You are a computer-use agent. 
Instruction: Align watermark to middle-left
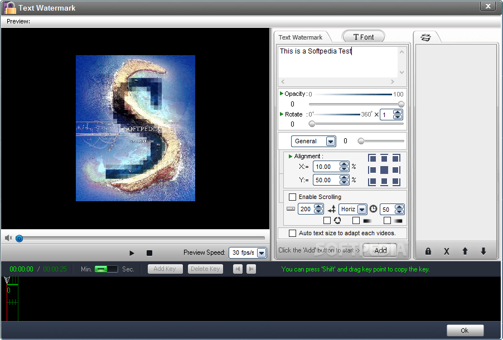(x=372, y=170)
